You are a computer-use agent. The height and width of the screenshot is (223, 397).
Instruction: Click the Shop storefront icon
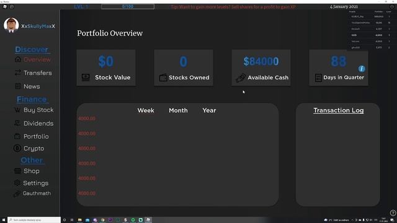17,171
